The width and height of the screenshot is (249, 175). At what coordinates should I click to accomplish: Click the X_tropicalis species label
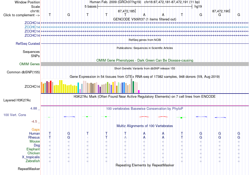(x=31, y=157)
